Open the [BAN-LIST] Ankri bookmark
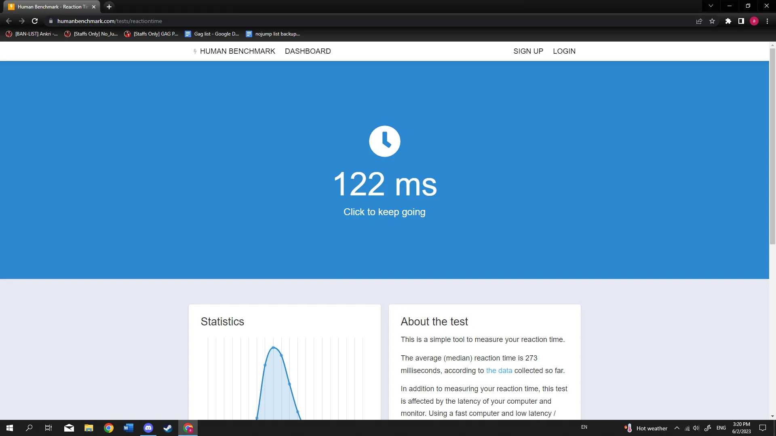The image size is (776, 436). 32,34
